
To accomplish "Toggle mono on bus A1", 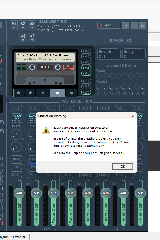I will point(16,159).
